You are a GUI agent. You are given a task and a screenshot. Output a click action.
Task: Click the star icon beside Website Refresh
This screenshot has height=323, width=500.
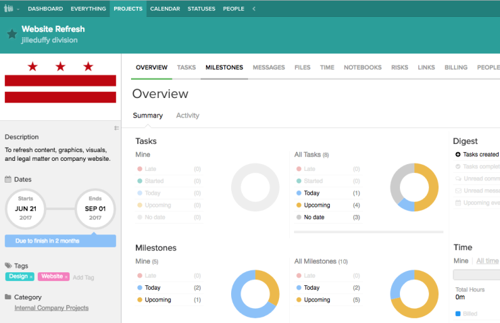[11, 34]
